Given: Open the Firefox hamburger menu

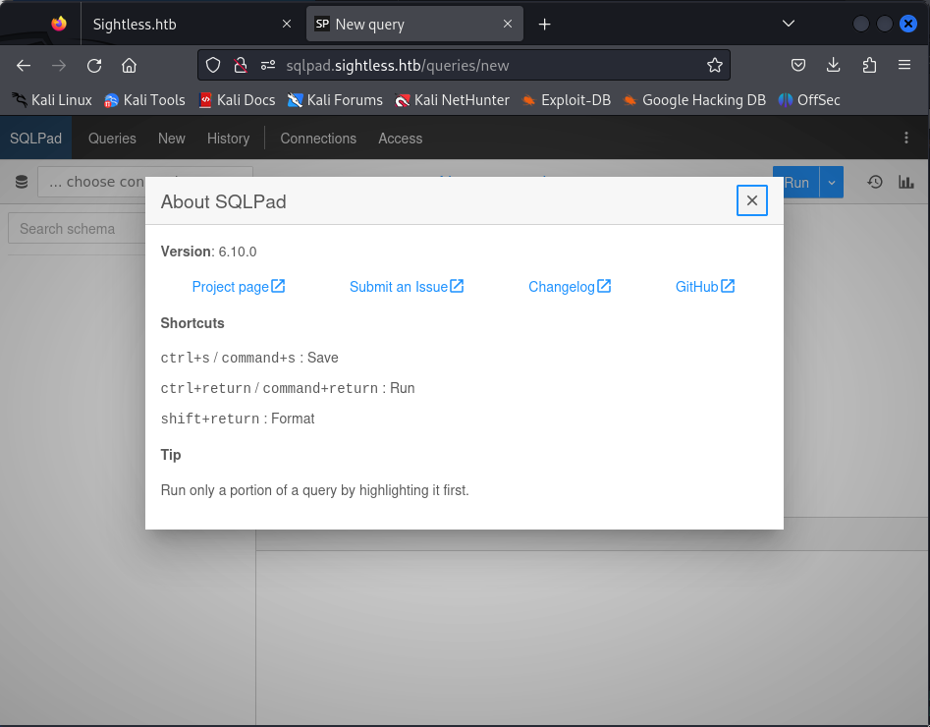Looking at the screenshot, I should click(903, 65).
